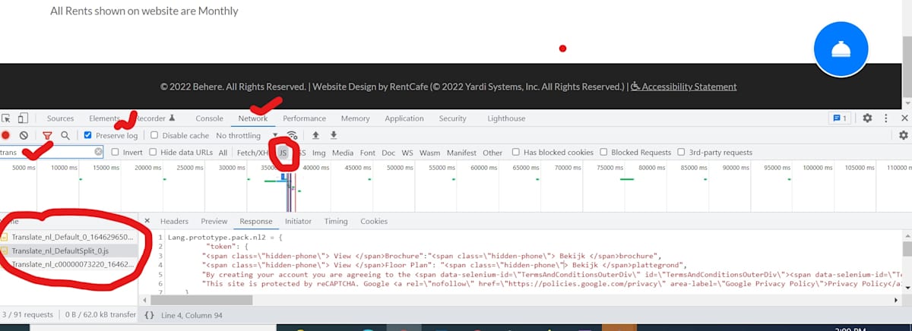Import HAR file with the upload arrow
Image resolution: width=912 pixels, height=331 pixels.
(315, 135)
